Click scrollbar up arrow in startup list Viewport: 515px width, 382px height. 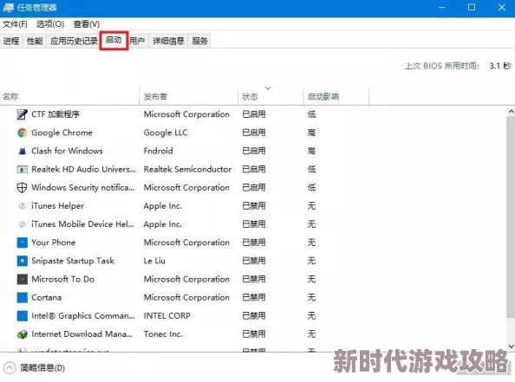click(x=511, y=112)
